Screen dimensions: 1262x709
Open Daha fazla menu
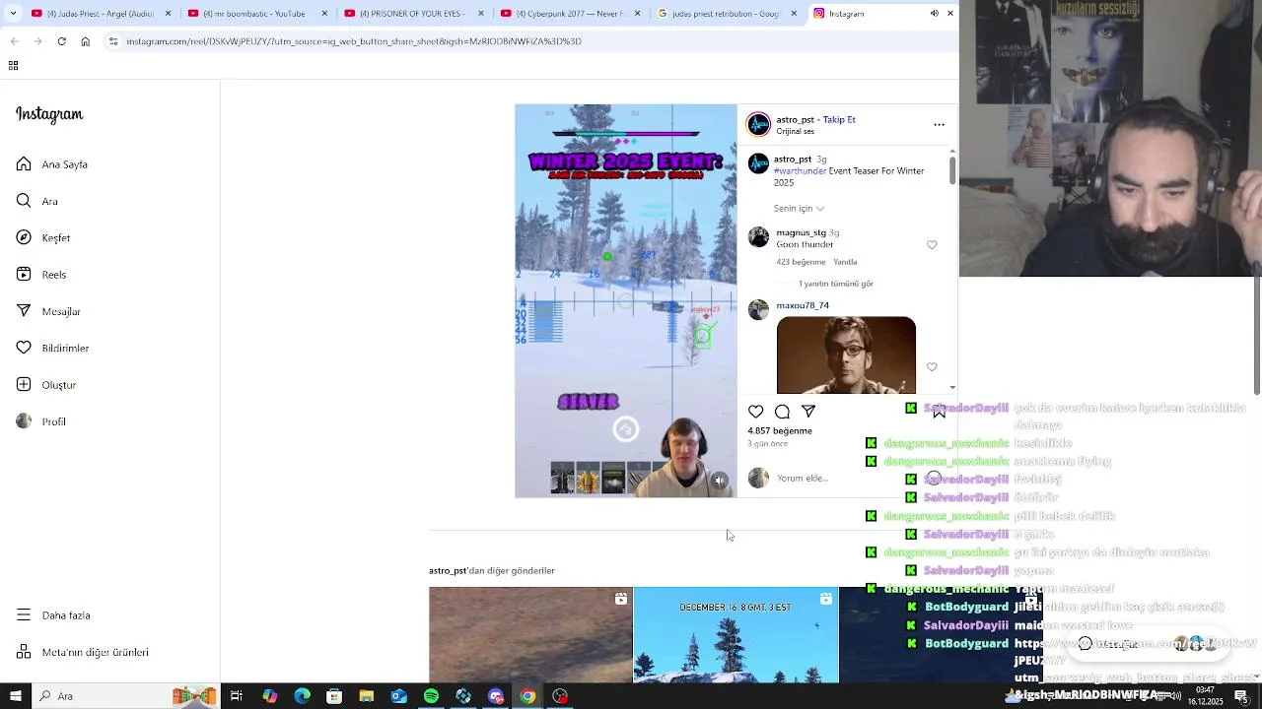[53, 615]
